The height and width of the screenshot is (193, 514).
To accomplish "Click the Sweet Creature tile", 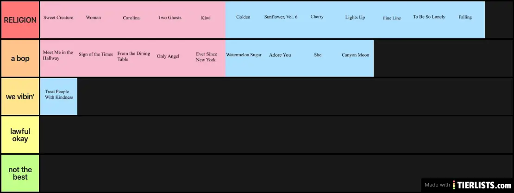I will pos(59,19).
